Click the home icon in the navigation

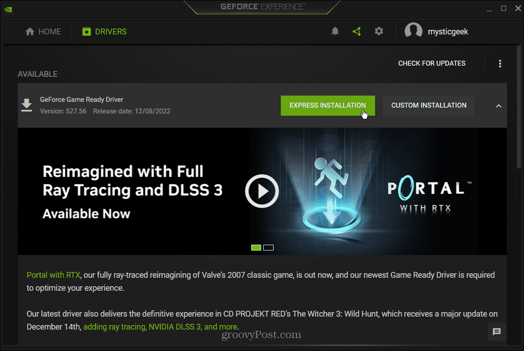click(30, 32)
